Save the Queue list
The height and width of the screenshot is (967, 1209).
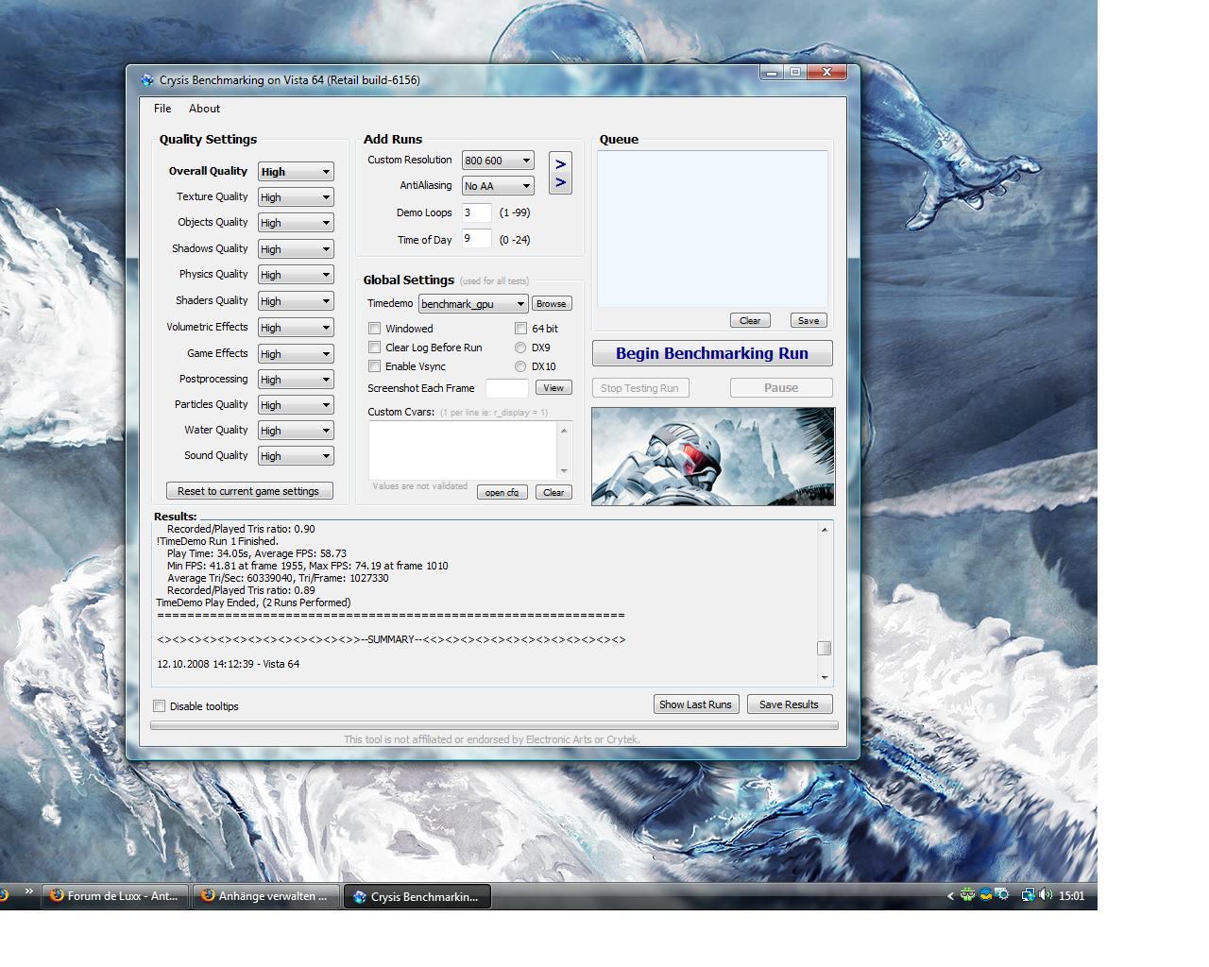(x=809, y=320)
